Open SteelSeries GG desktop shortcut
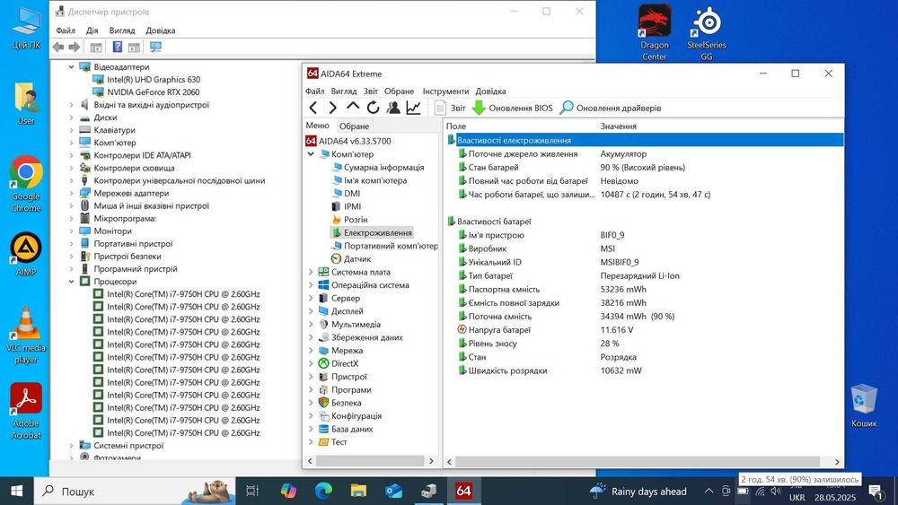Screen dimensions: 898x505 point(707,32)
